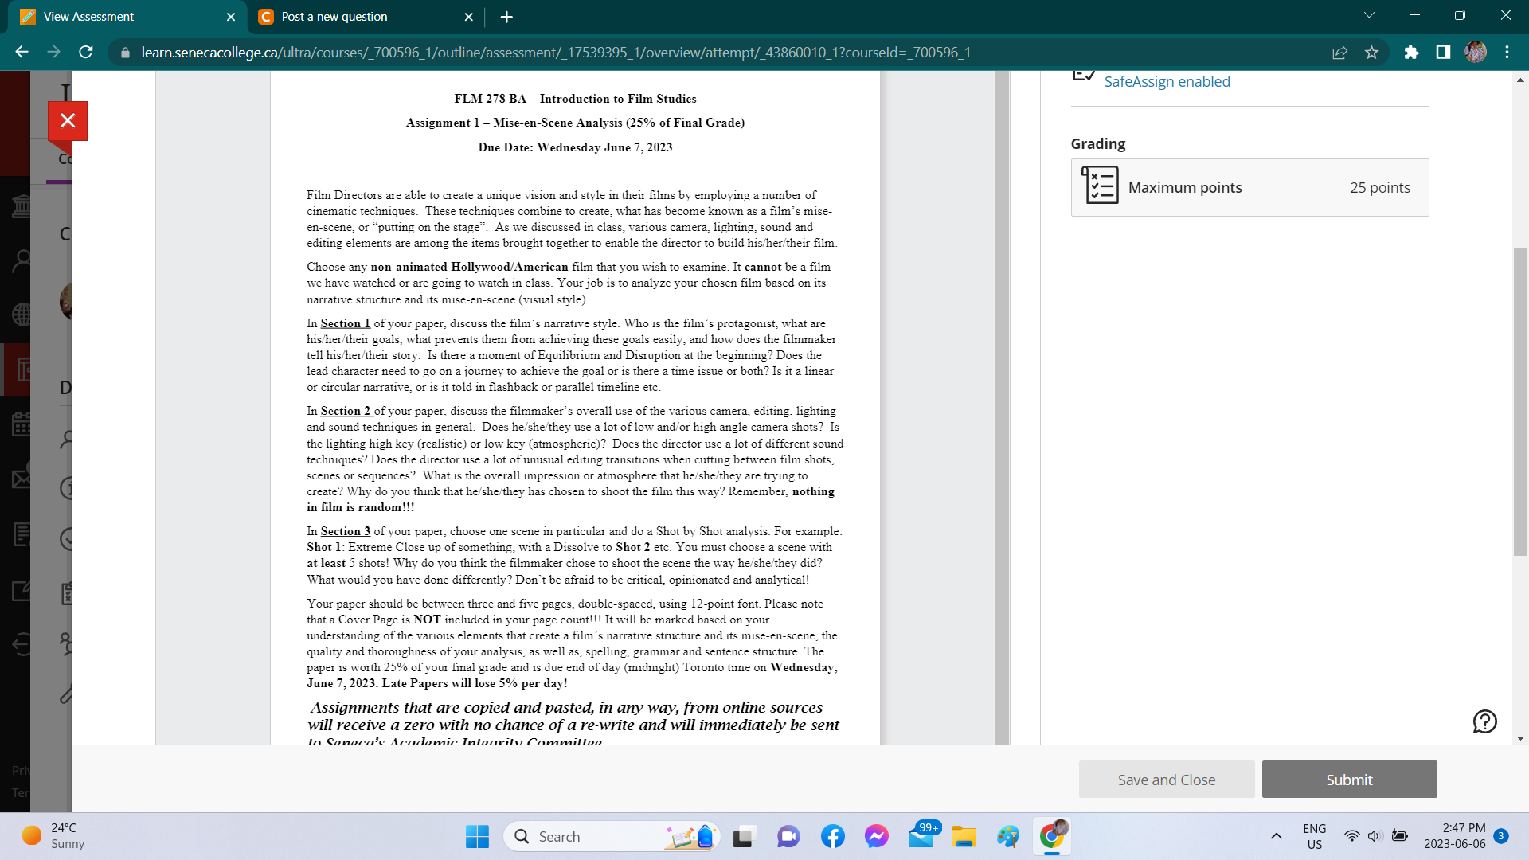Click Save and Close button
Screen dimensions: 1529x860
tap(1166, 780)
